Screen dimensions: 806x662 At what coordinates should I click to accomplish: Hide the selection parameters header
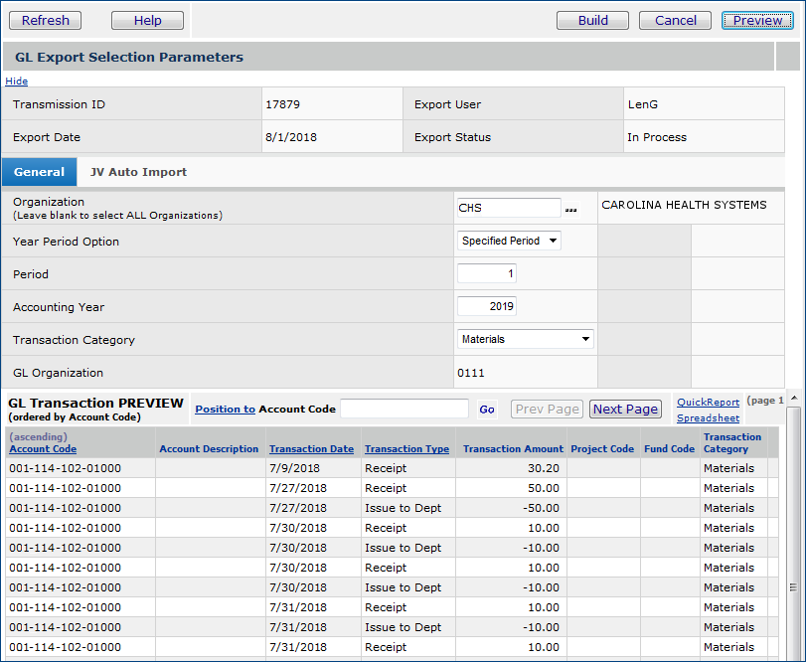click(x=17, y=82)
